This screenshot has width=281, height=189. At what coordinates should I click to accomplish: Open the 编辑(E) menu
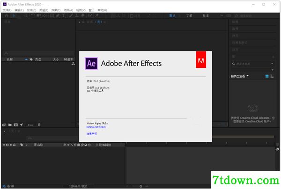coord(19,10)
